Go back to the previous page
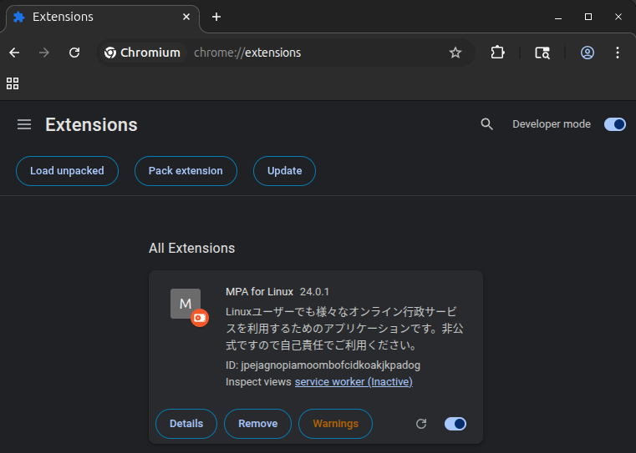 click(14, 53)
